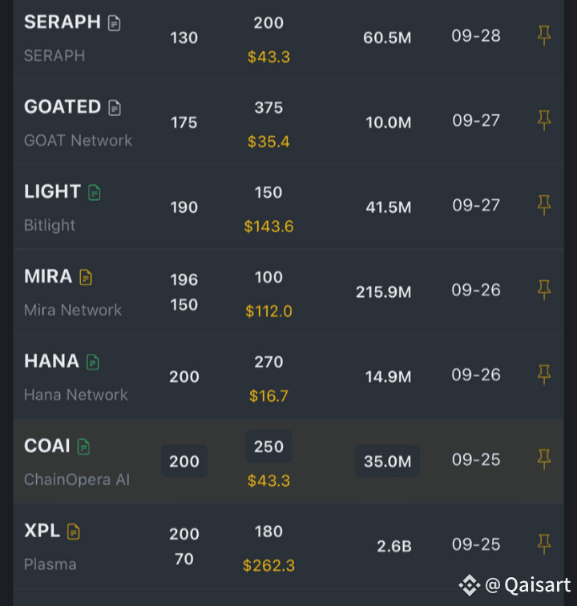Select the COAI 35.0M value chip

point(387,461)
